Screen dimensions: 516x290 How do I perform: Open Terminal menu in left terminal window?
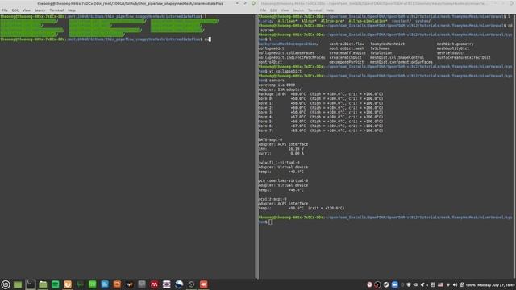[56, 10]
